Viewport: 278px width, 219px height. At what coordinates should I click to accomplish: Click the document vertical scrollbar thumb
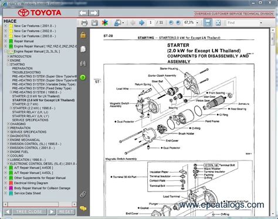coord(273,39)
